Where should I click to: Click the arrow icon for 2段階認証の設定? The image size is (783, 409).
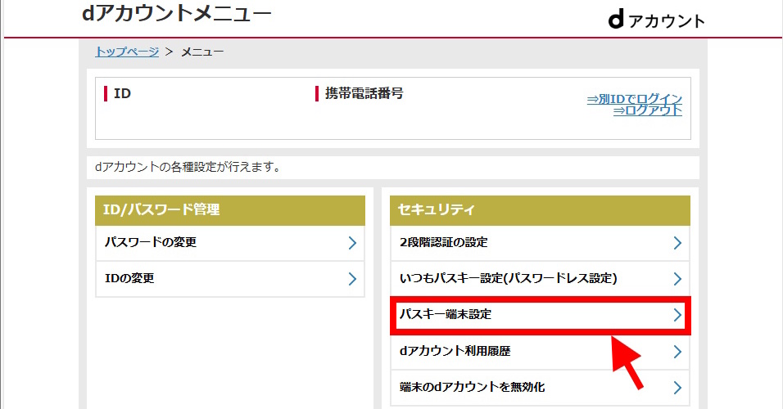[677, 243]
